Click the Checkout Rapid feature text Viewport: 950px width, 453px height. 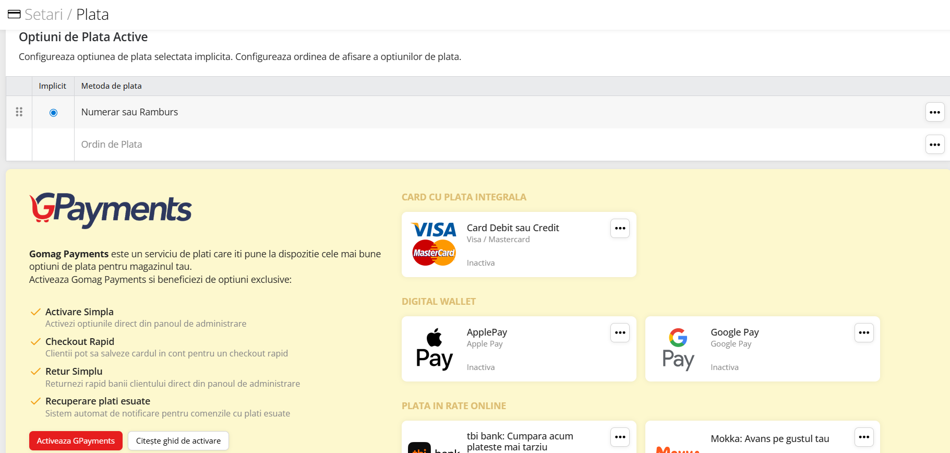(x=80, y=342)
